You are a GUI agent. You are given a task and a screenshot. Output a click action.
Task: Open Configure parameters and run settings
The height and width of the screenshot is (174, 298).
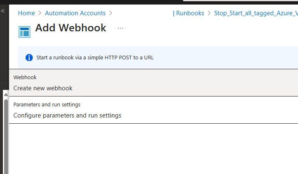(x=67, y=115)
